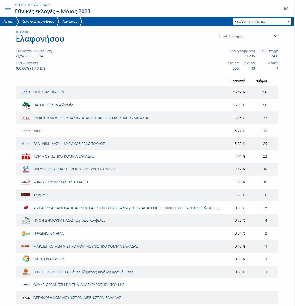Click the Νέα Δημοκρατία party logo
The height and width of the screenshot is (306, 295).
coord(26,92)
